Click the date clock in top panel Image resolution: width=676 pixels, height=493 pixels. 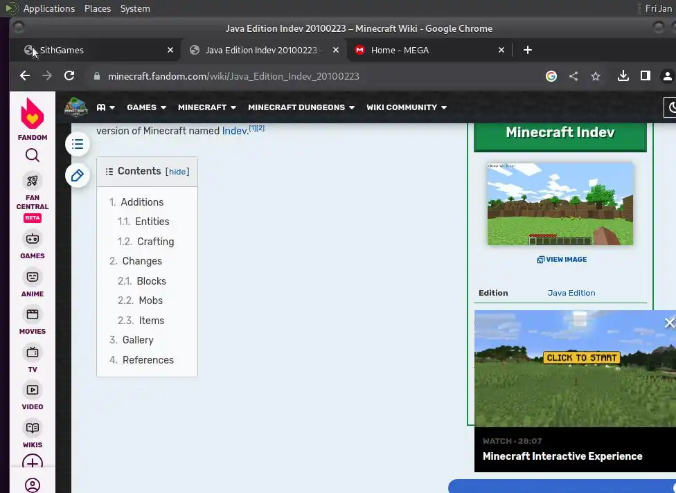pos(658,8)
